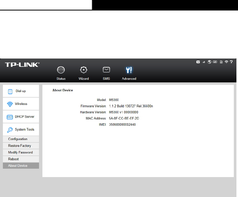Click the Wireless Wi-Fi sidebar icon
Screen dimensions: 238x197
10,104
